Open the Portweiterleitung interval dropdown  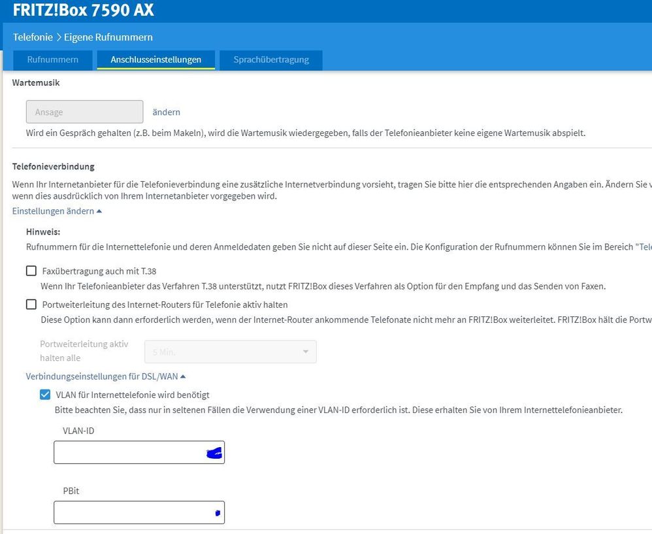(231, 352)
